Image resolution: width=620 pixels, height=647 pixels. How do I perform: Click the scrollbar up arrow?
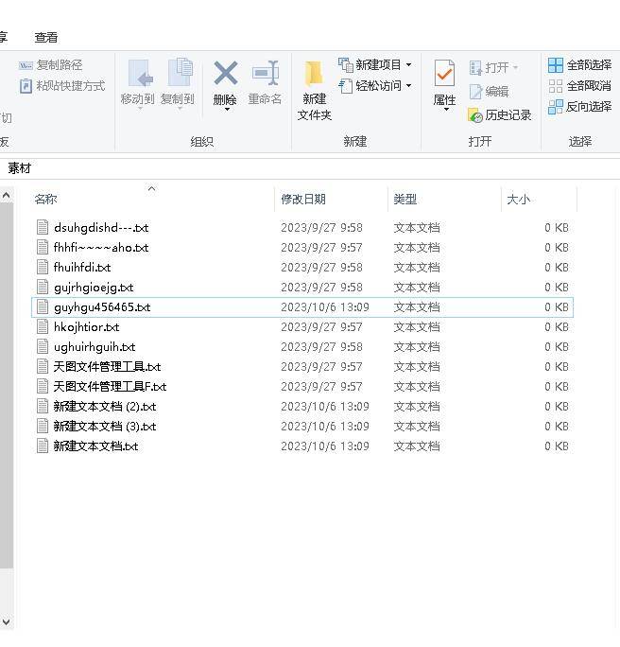(x=7, y=195)
